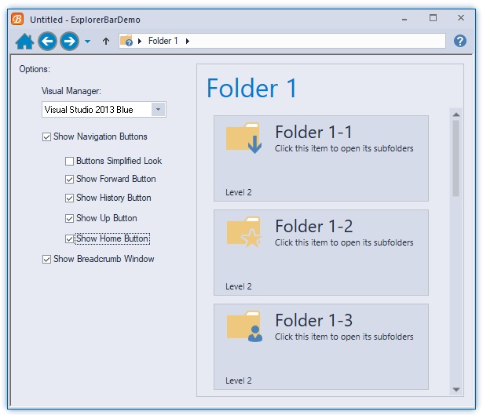Click the vertical scrollbar thumb
Screen dimensions: 483x415
pyautogui.click(x=456, y=158)
